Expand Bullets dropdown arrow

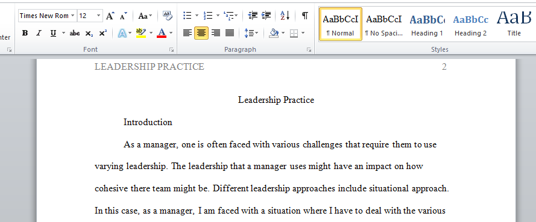197,16
